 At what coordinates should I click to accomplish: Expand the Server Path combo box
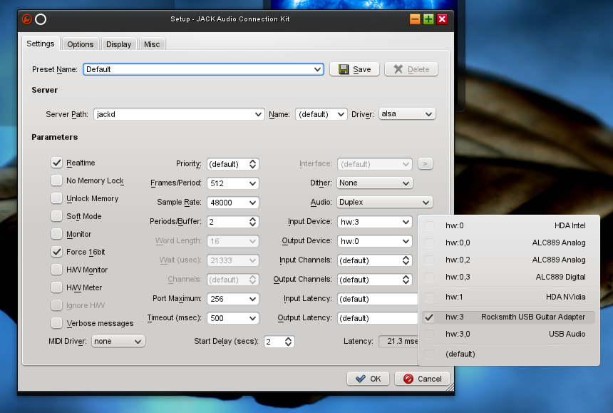[x=258, y=114]
